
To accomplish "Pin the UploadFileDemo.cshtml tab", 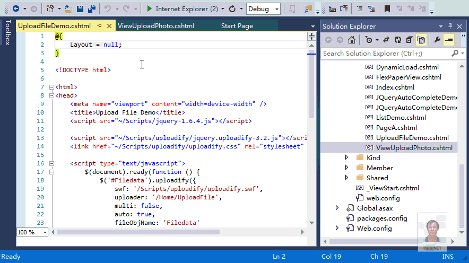I will point(99,26).
